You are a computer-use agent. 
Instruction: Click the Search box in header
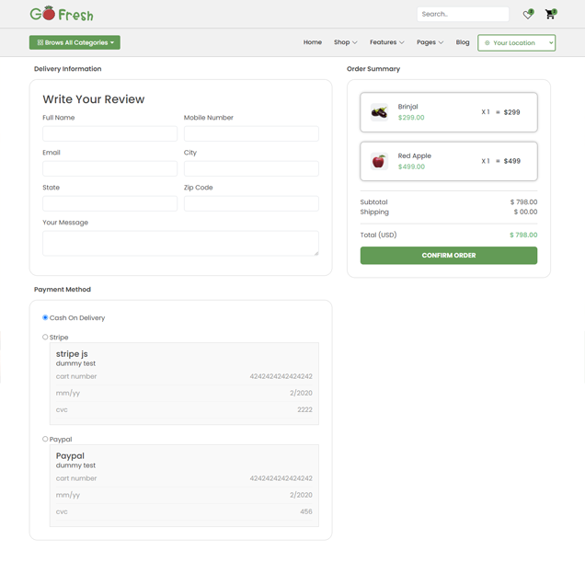tap(463, 14)
